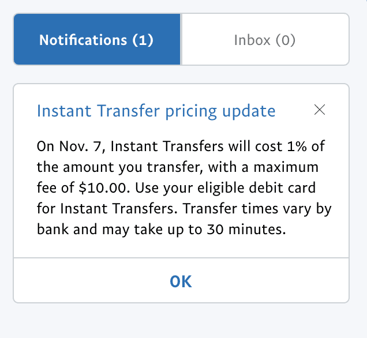This screenshot has width=367, height=338.
Task: Close the Instant Transfer pricing update card
Action: (320, 110)
